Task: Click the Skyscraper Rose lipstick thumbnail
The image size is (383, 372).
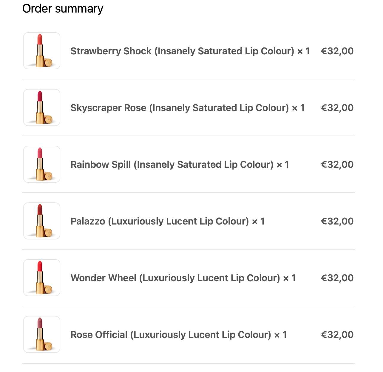Action: 42,107
